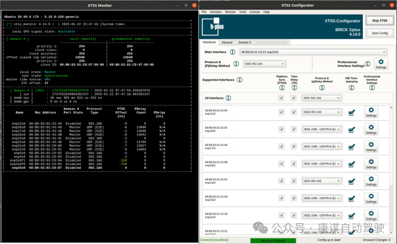This screenshot has height=244, width=397.
Task: Click the Connected (localhost) status text
Action: 214,240
